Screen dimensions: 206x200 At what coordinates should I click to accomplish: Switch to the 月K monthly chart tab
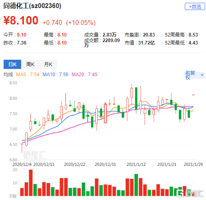point(48,65)
